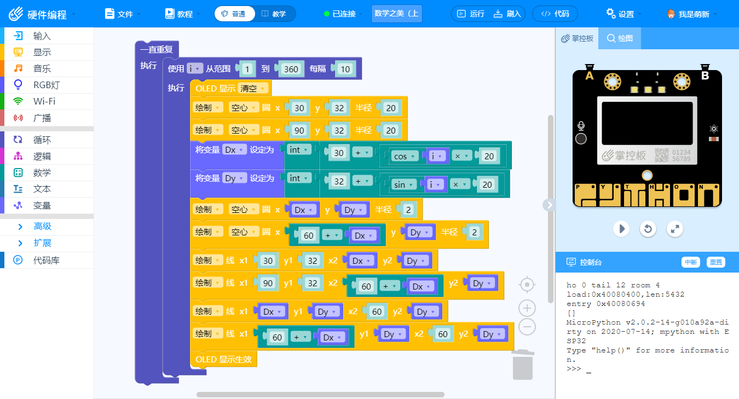
Task: Edit the step value 10 in loop
Action: pyautogui.click(x=345, y=69)
